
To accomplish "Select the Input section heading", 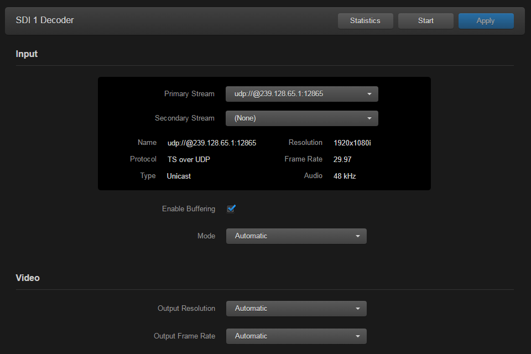I will (27, 54).
